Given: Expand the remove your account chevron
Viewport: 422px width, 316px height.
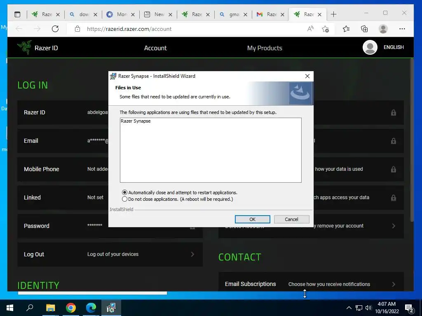Looking at the screenshot, I should point(394,226).
